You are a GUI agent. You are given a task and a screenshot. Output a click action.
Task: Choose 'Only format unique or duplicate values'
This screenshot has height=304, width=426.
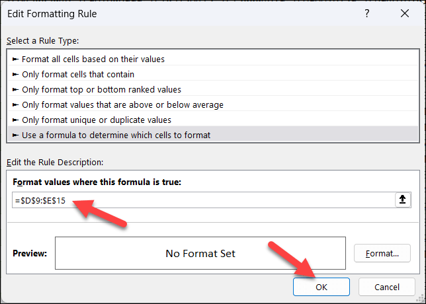tap(97, 120)
